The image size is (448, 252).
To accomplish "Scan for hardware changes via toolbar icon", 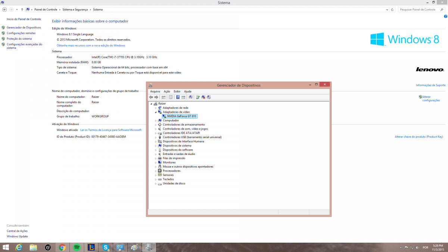I will click(190, 97).
